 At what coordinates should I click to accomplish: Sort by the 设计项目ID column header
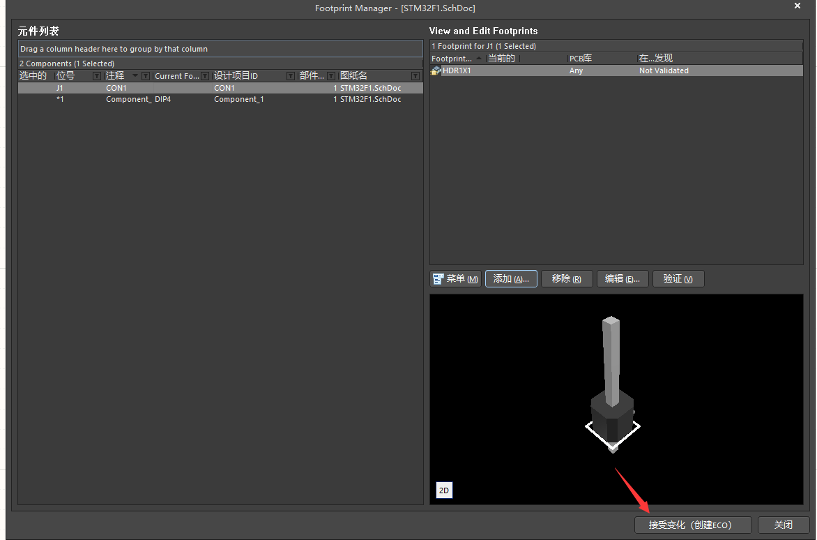point(236,76)
